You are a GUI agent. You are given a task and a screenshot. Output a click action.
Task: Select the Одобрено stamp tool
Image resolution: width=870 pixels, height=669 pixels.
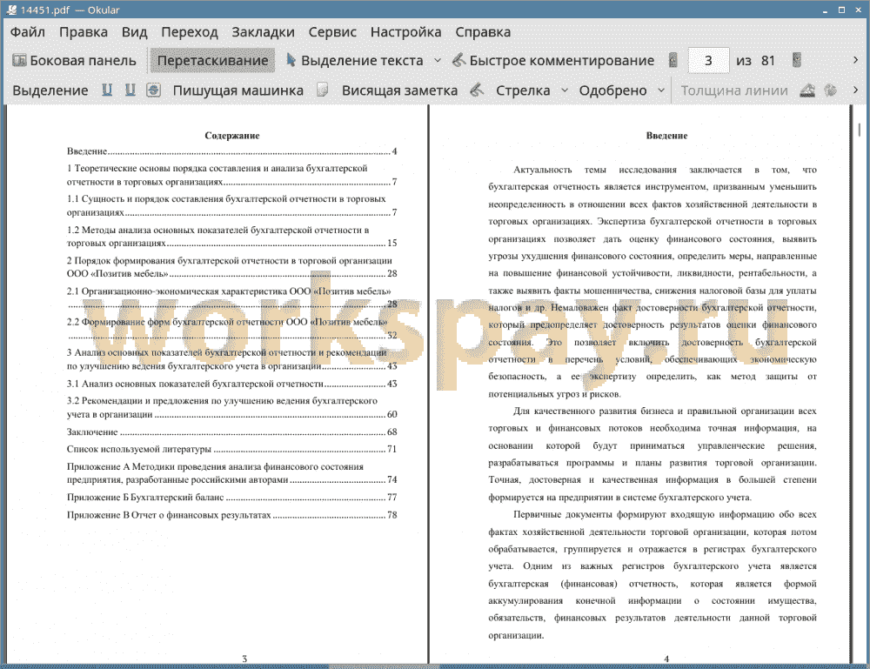(613, 90)
